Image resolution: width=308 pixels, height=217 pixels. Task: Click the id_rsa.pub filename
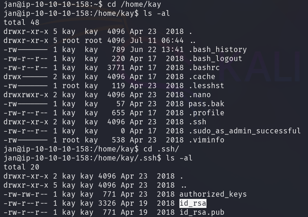[x=202, y=212]
